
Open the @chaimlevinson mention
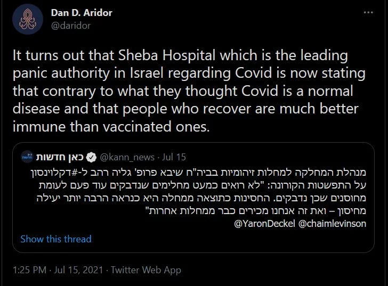point(328,224)
